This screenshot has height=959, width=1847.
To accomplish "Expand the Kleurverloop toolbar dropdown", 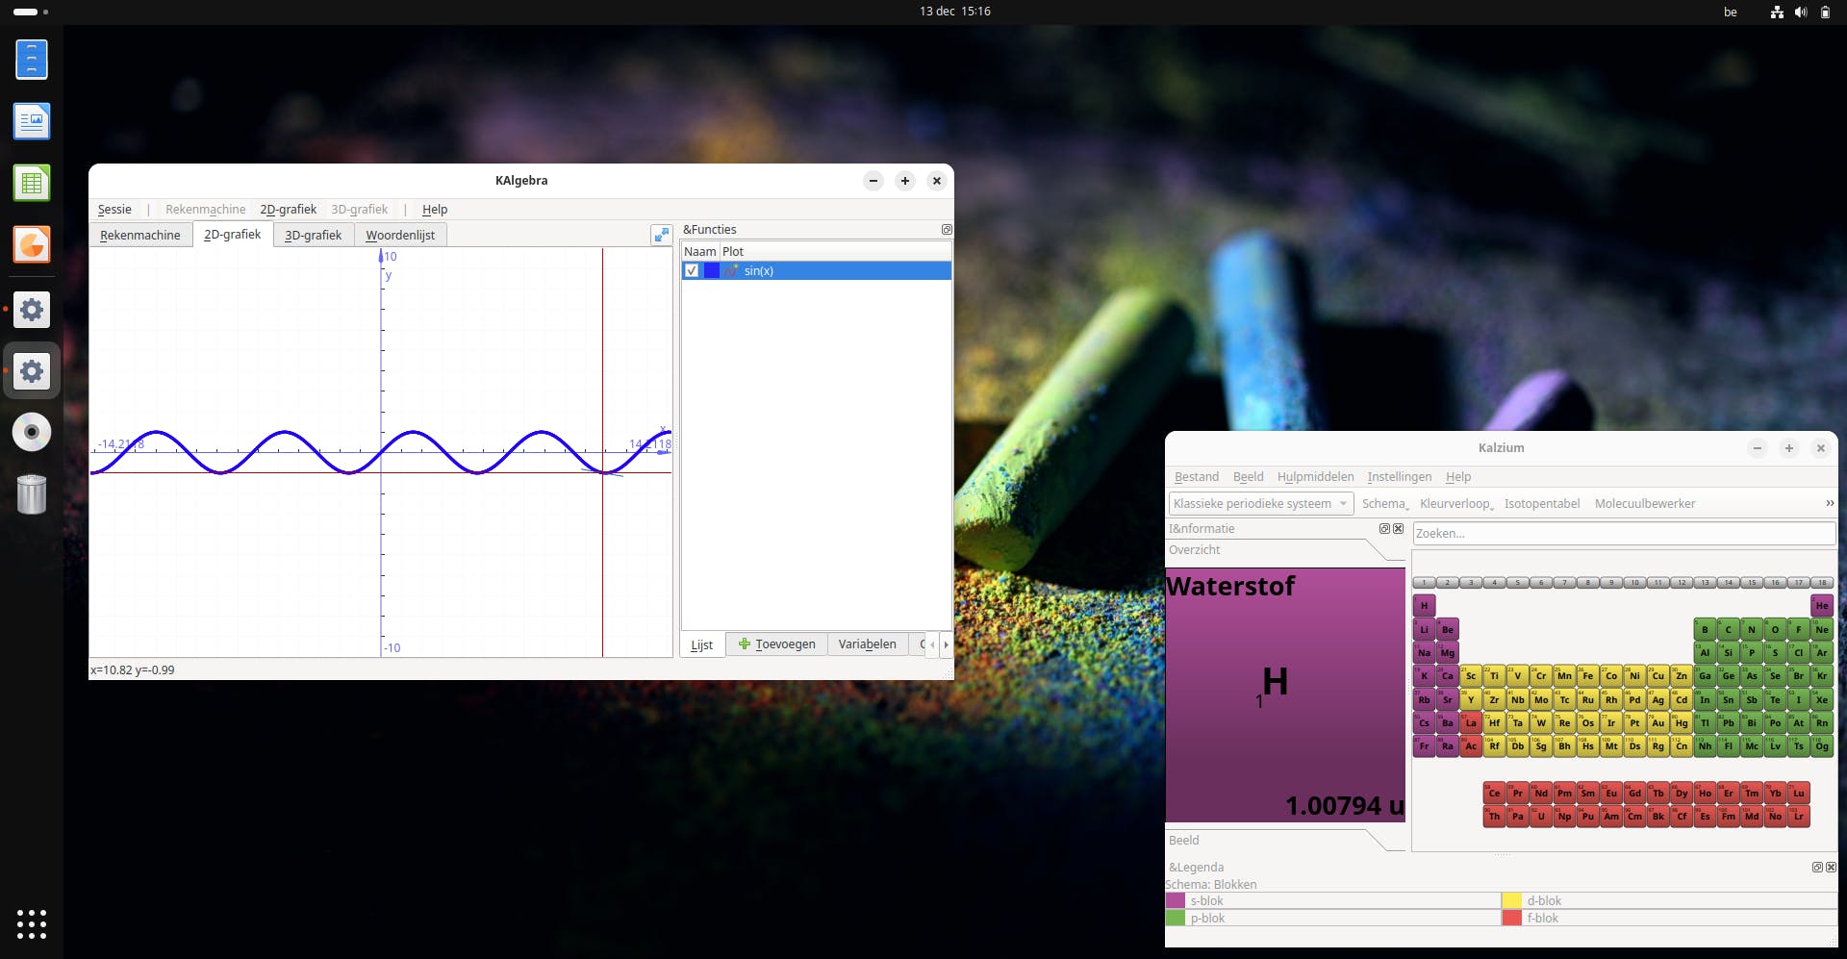I will (x=1455, y=504).
